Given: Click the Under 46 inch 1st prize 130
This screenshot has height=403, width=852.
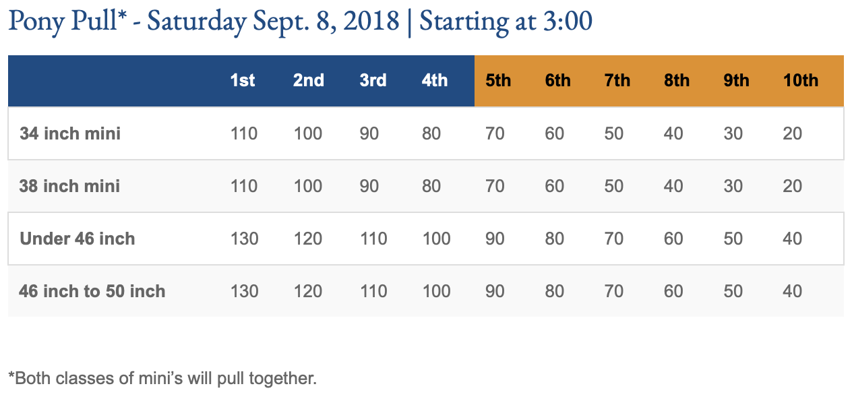Looking at the screenshot, I should (x=244, y=239).
